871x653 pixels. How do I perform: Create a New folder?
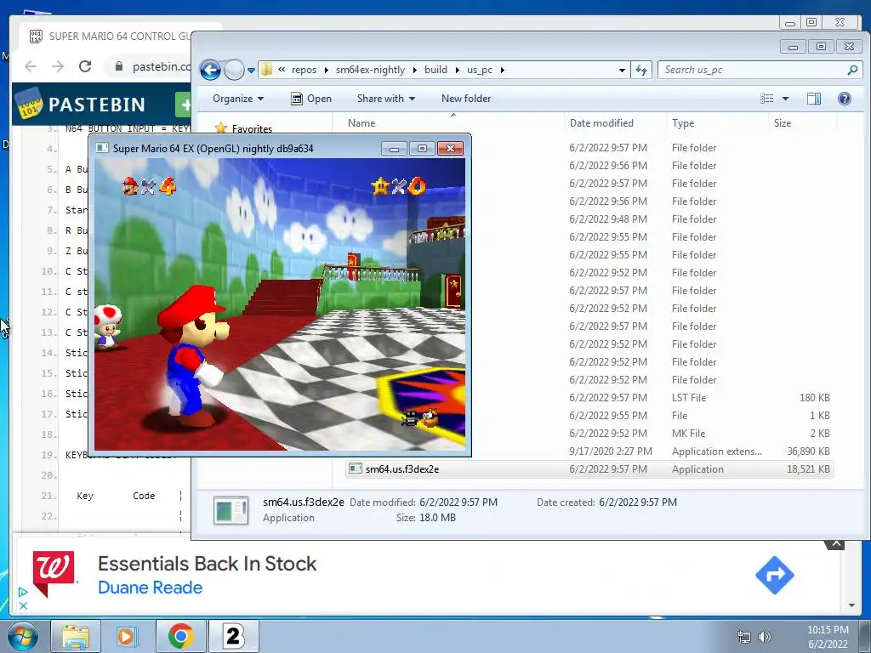tap(466, 99)
